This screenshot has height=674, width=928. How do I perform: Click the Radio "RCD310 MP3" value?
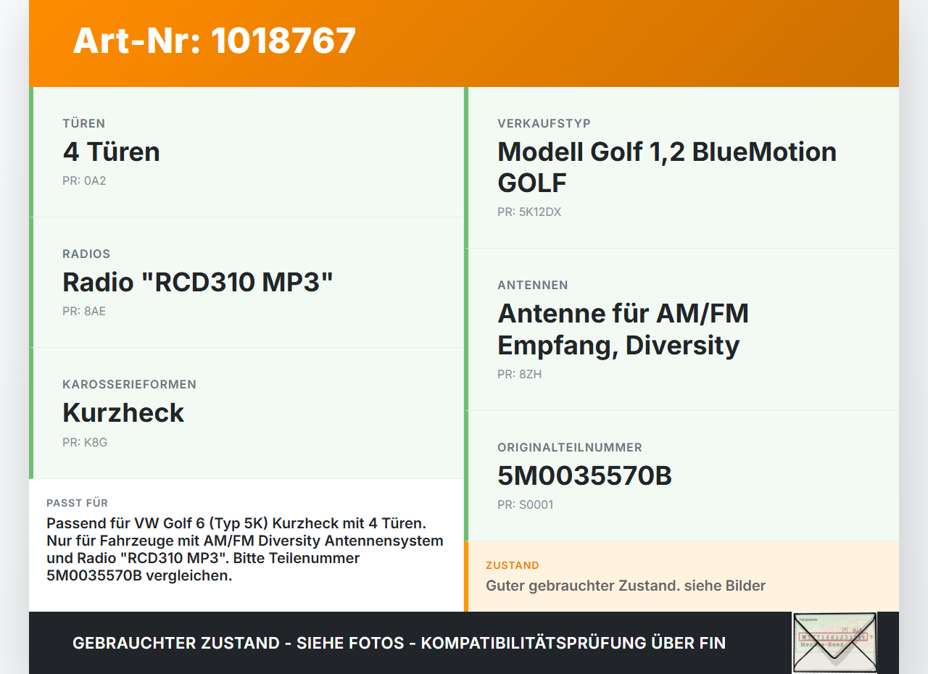pyautogui.click(x=198, y=282)
